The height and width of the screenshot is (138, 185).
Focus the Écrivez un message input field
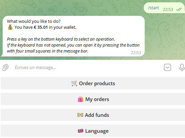pyautogui.click(x=87, y=67)
